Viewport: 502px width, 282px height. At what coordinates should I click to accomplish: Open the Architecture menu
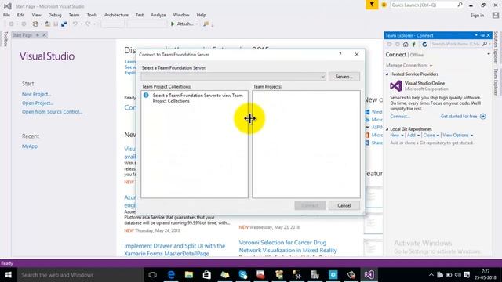116,15
